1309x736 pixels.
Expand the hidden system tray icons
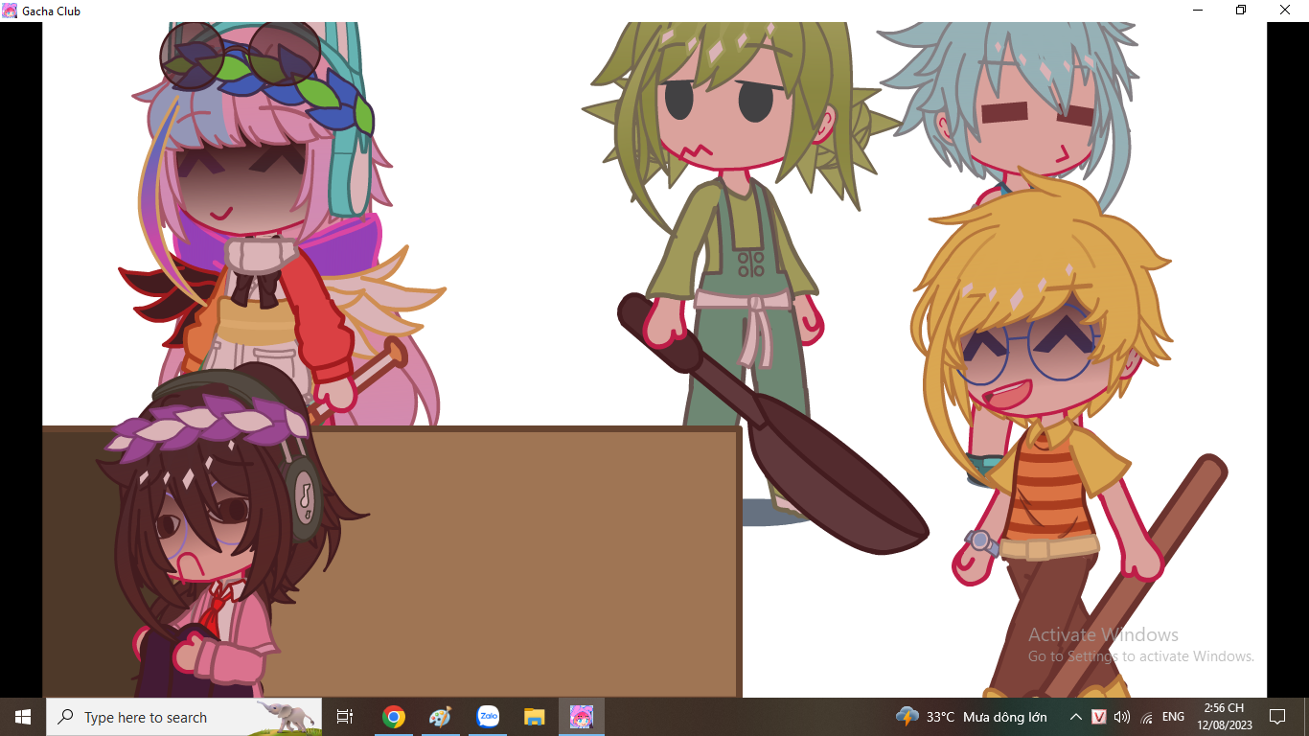(1076, 717)
